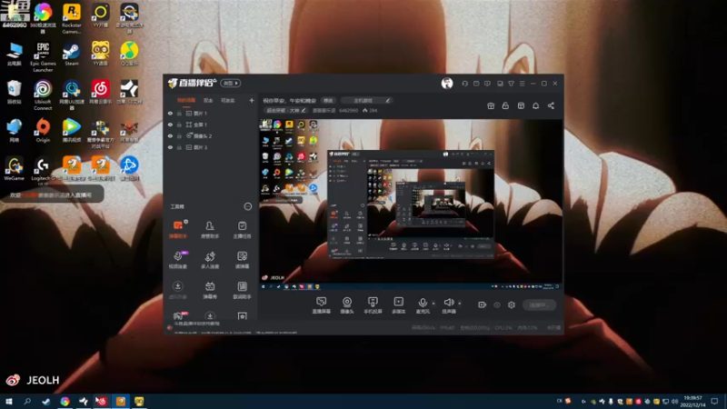Viewport: 727px width, 409px height.
Task: Open the main menu icon in title bar
Action: click(522, 84)
